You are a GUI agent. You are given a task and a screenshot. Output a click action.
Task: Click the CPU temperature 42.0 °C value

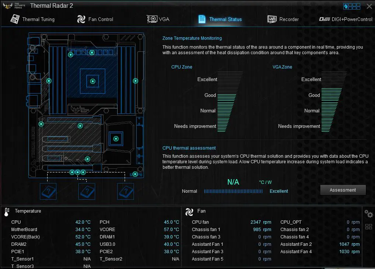pos(83,222)
